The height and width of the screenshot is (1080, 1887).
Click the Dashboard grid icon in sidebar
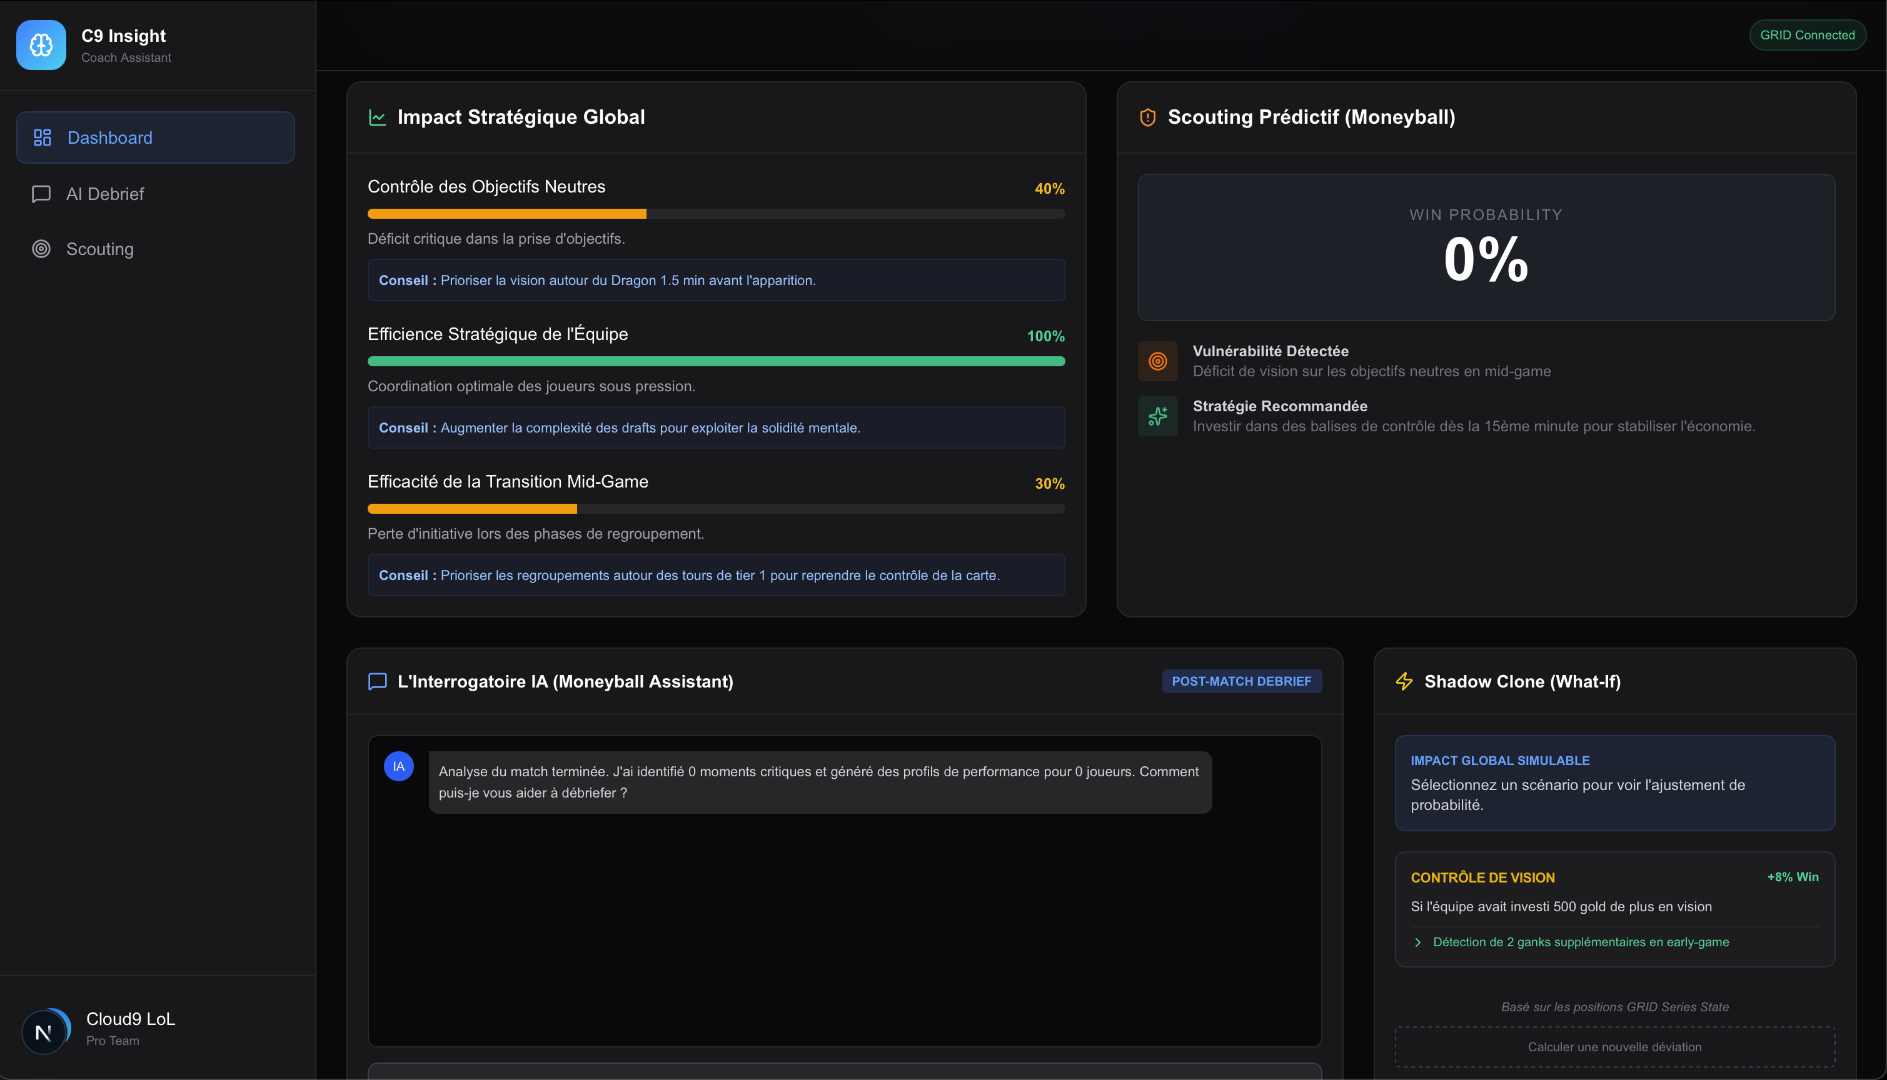43,137
